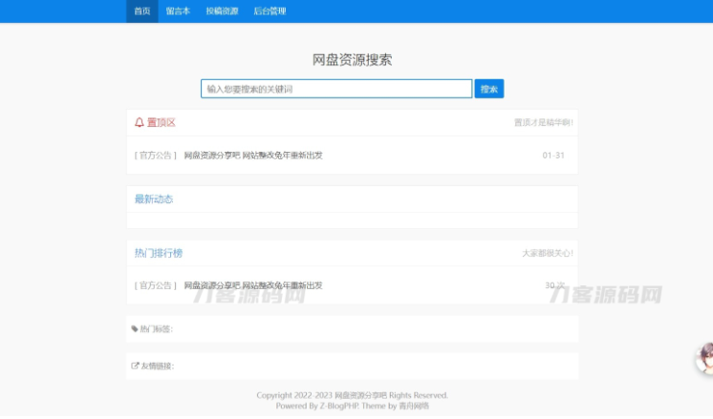Click the floating anime avatar widget
The height and width of the screenshot is (419, 713).
pos(704,359)
